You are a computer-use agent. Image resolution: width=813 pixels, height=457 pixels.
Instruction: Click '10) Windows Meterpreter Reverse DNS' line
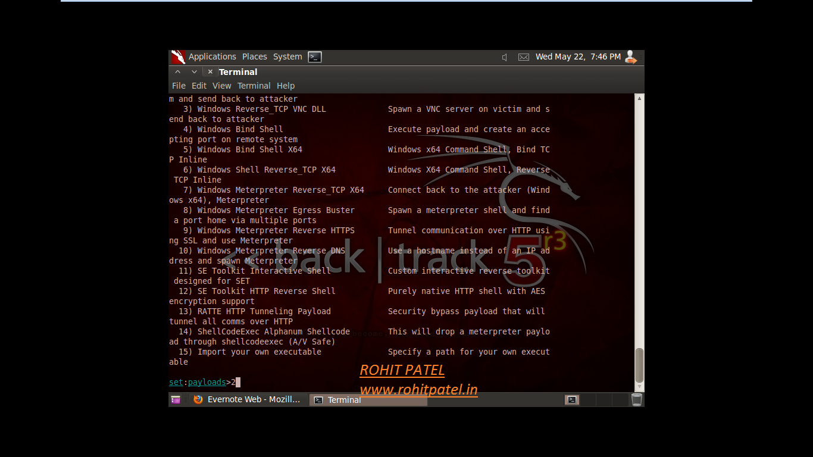[262, 251]
